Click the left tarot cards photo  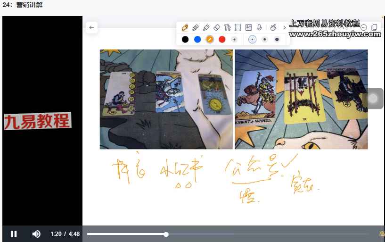click(166, 99)
